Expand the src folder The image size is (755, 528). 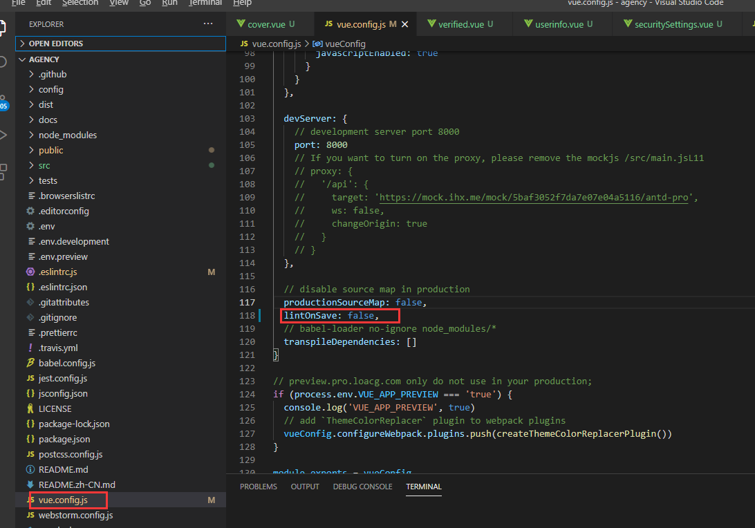pos(44,165)
